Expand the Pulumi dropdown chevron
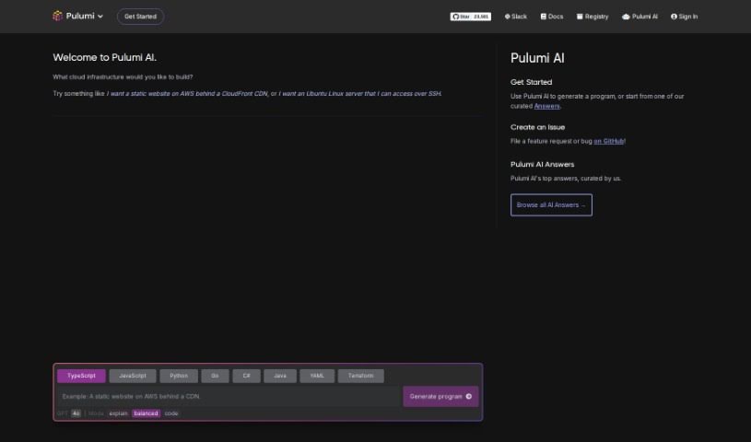 (x=100, y=17)
